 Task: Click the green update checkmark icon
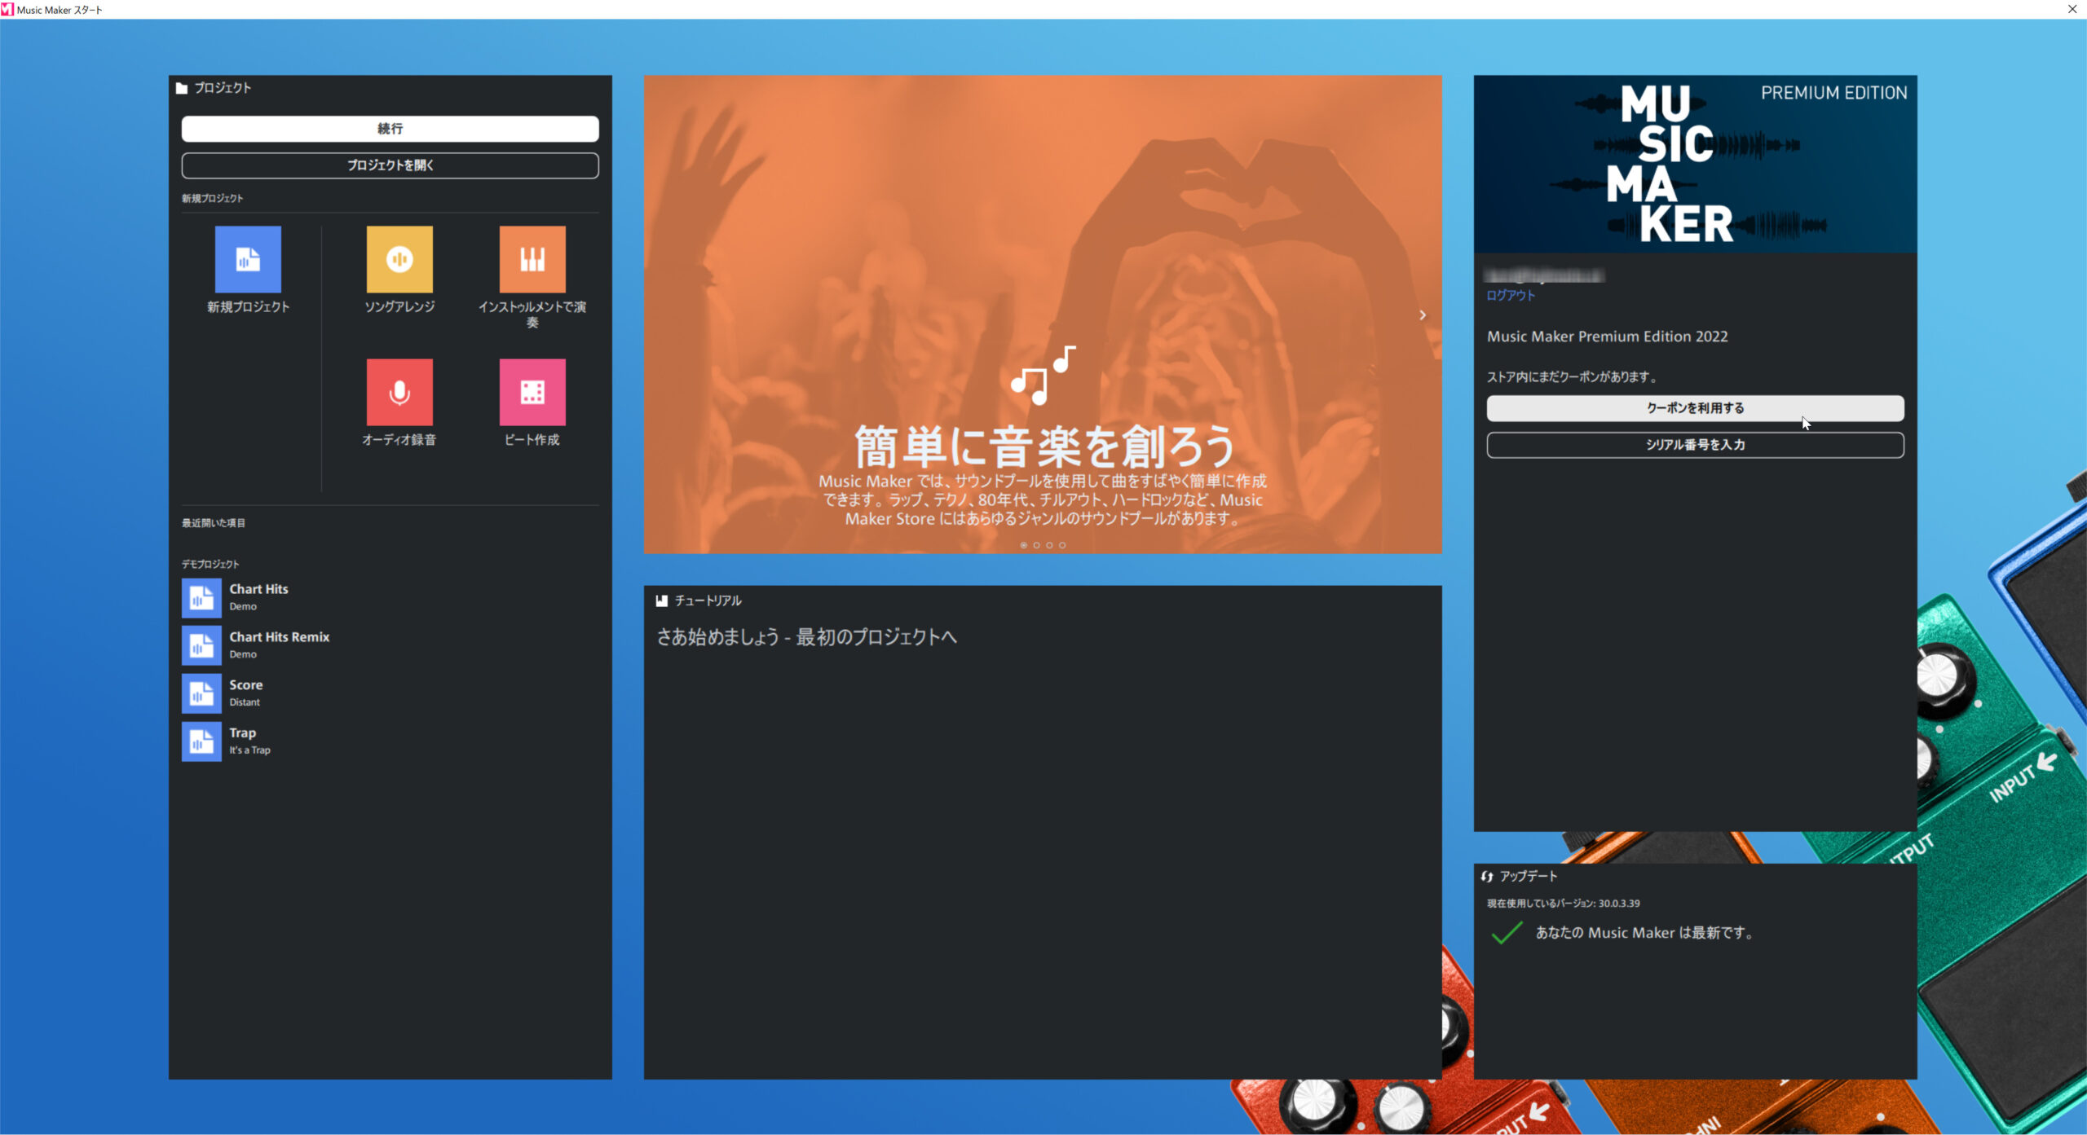(x=1507, y=933)
